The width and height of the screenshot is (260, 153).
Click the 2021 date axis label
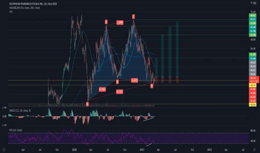(x=142, y=150)
